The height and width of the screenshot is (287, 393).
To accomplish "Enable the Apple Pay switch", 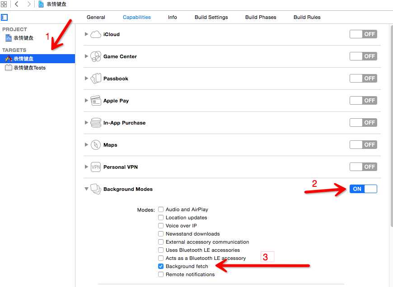I will point(363,101).
